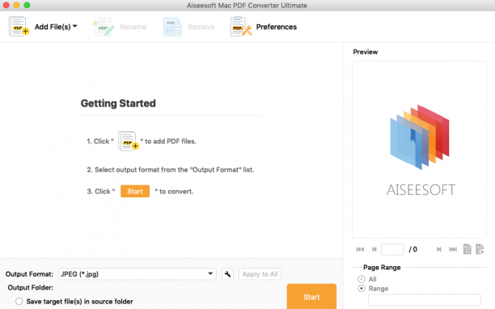Click the single page document icon under preview
The height and width of the screenshot is (309, 495).
click(x=467, y=249)
